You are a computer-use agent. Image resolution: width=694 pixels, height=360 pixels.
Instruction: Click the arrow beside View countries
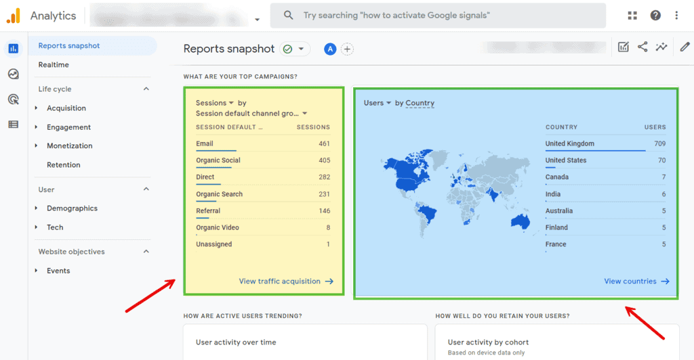coord(666,282)
